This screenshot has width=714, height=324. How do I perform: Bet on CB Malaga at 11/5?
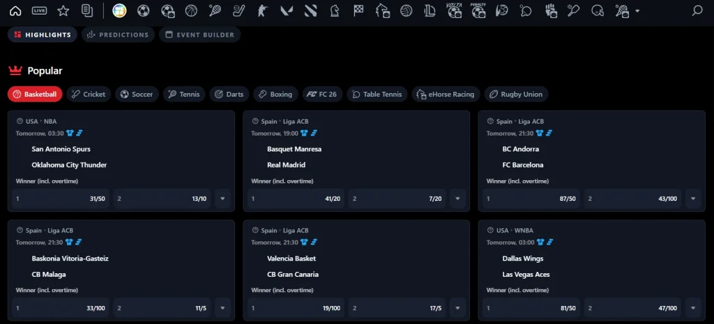(162, 308)
